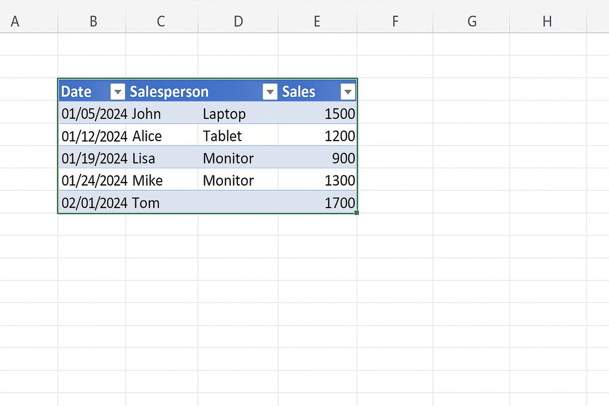Select the sales value 1700
Viewport: 609px width, 406px height.
click(317, 202)
